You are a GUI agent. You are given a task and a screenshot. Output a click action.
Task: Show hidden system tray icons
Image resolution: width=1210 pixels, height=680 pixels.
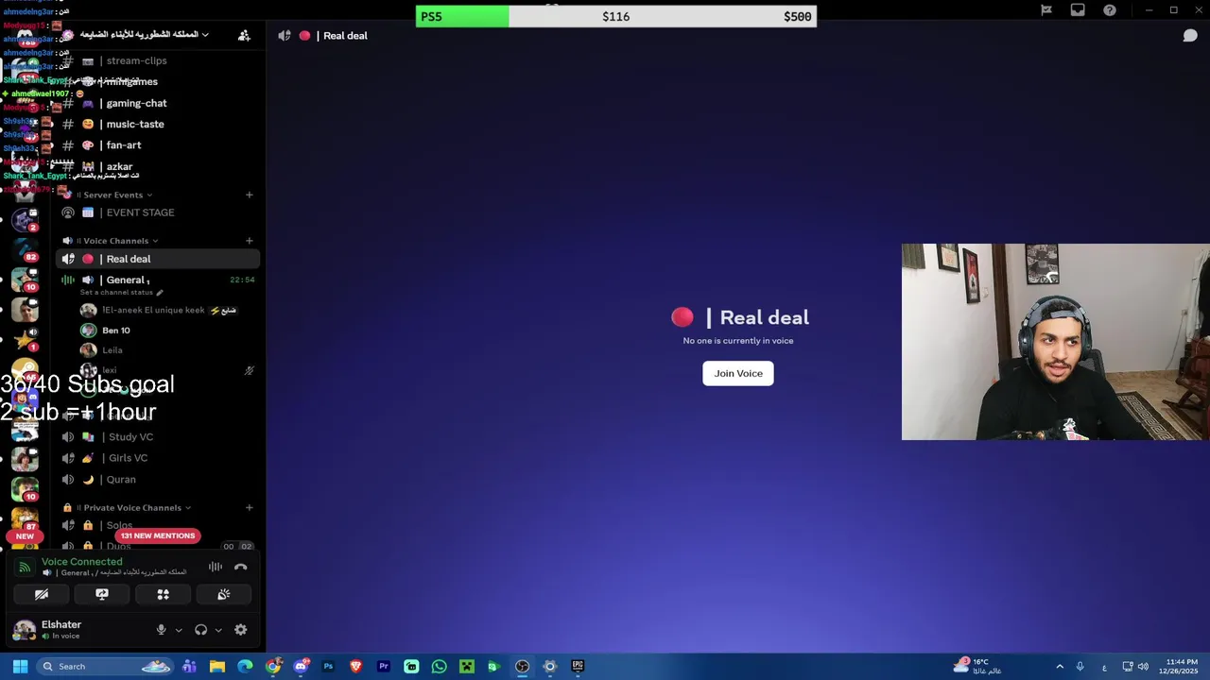click(1060, 666)
